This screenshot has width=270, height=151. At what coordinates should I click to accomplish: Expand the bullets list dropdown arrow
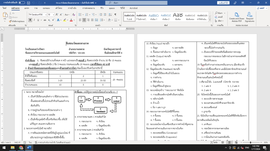click(x=83, y=15)
